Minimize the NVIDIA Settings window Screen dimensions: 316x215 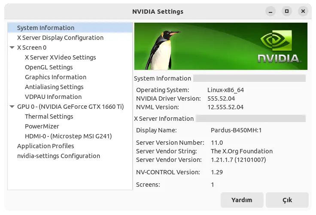(270, 12)
